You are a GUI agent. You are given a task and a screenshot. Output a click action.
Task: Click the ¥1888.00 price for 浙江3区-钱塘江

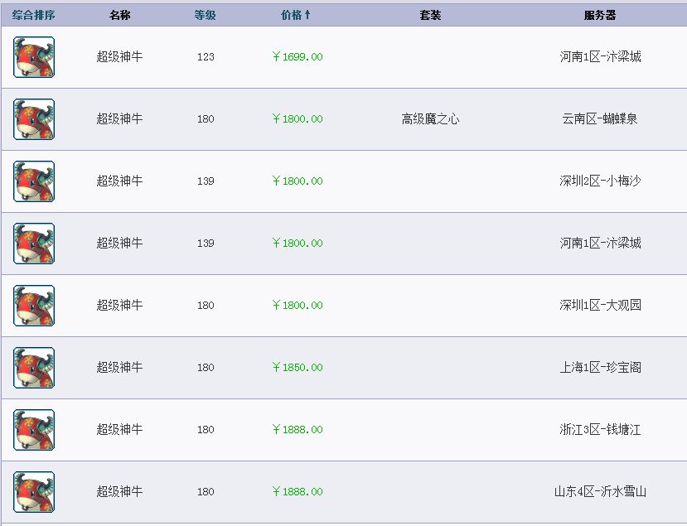point(298,430)
